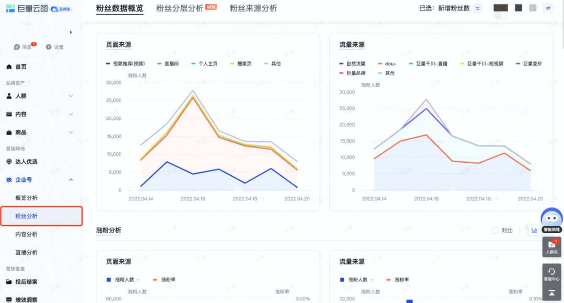The height and width of the screenshot is (303, 564).
Task: Enable the 对比 checkbox
Action: (495, 231)
